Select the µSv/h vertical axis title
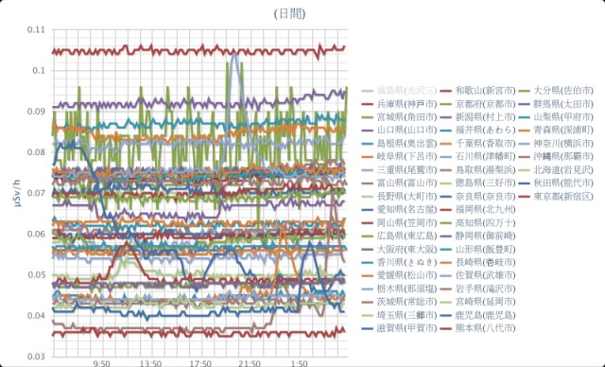Image resolution: width=605 pixels, height=367 pixels. click(x=18, y=192)
